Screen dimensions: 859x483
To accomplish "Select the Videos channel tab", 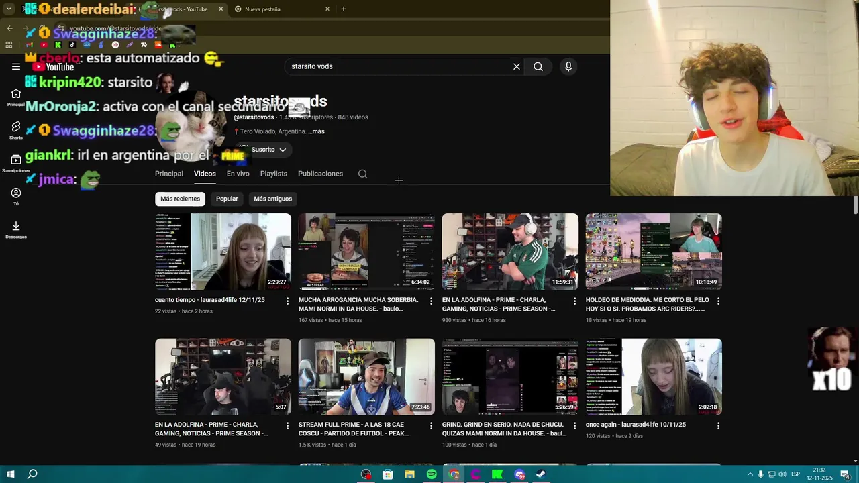I will (x=205, y=174).
